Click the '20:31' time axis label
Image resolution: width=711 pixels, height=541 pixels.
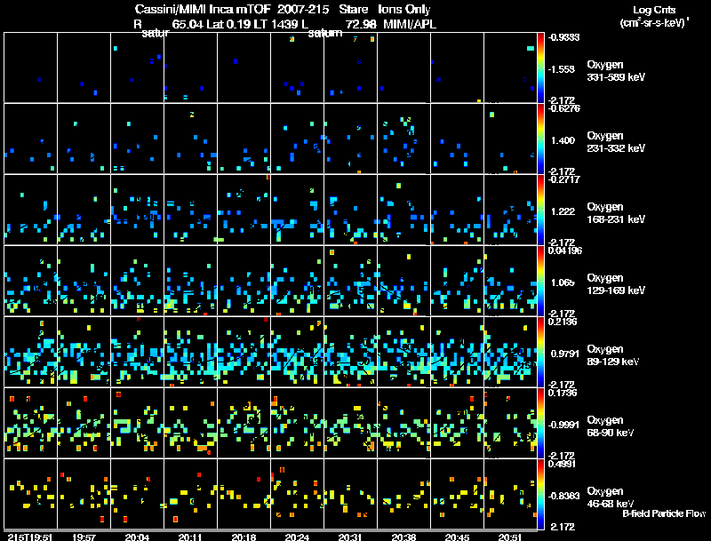pos(350,537)
